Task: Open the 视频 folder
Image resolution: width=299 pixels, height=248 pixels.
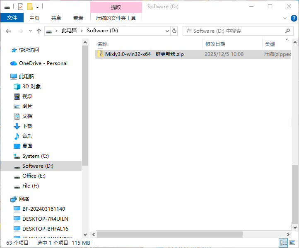Action: 27,96
